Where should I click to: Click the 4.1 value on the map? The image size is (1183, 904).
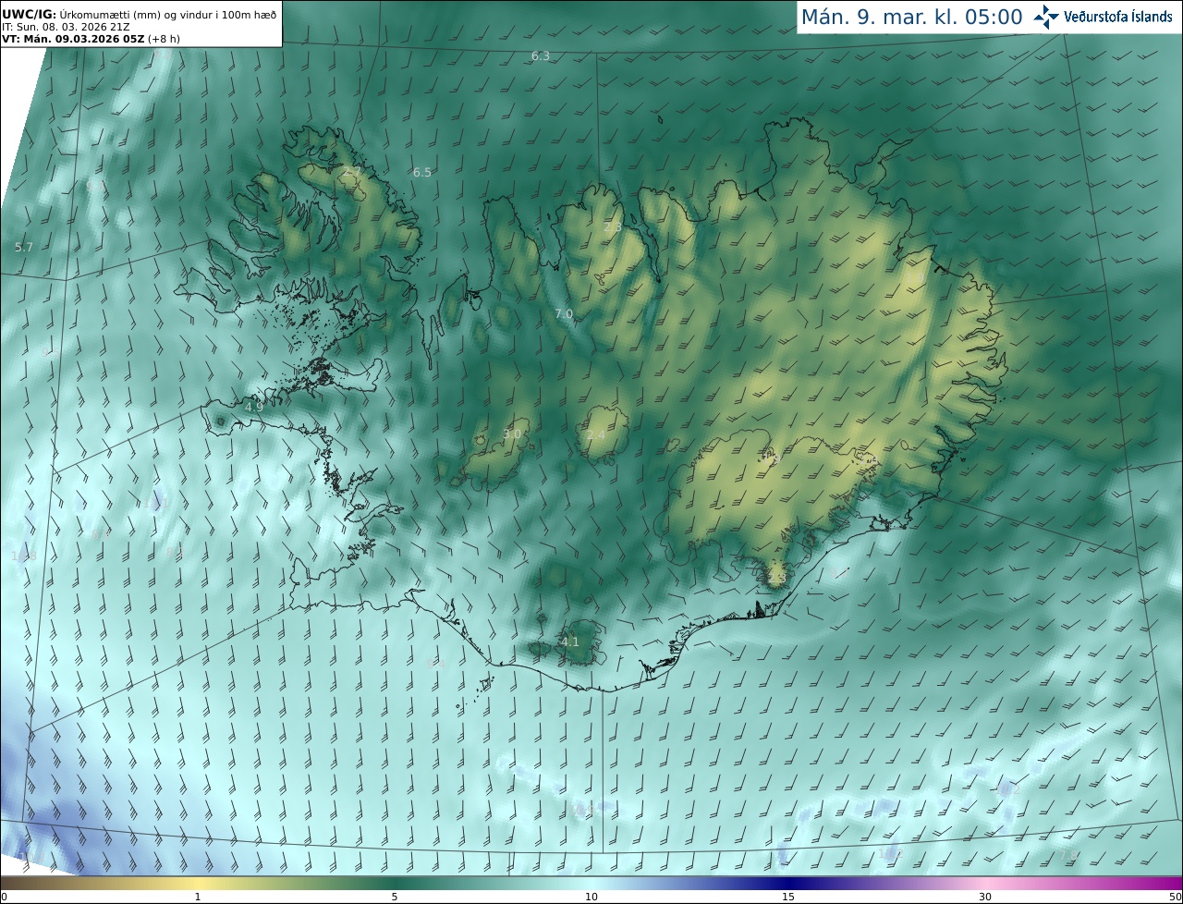pos(570,641)
